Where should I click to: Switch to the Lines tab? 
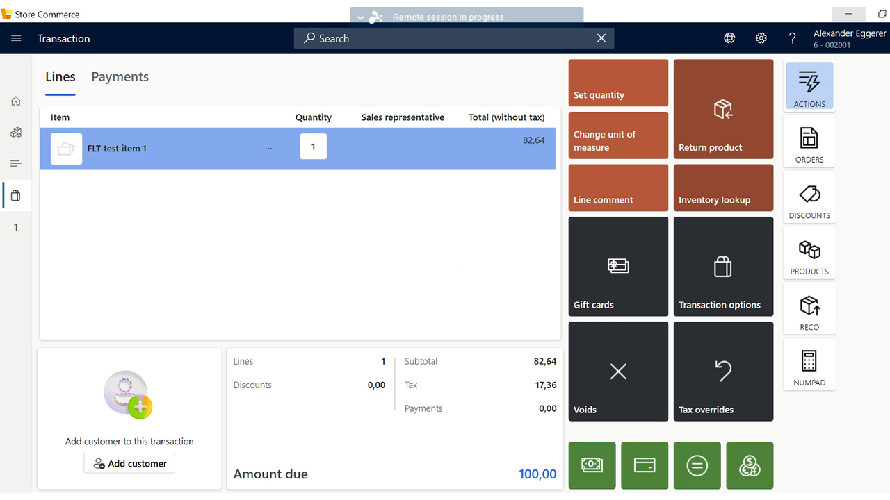(x=60, y=77)
